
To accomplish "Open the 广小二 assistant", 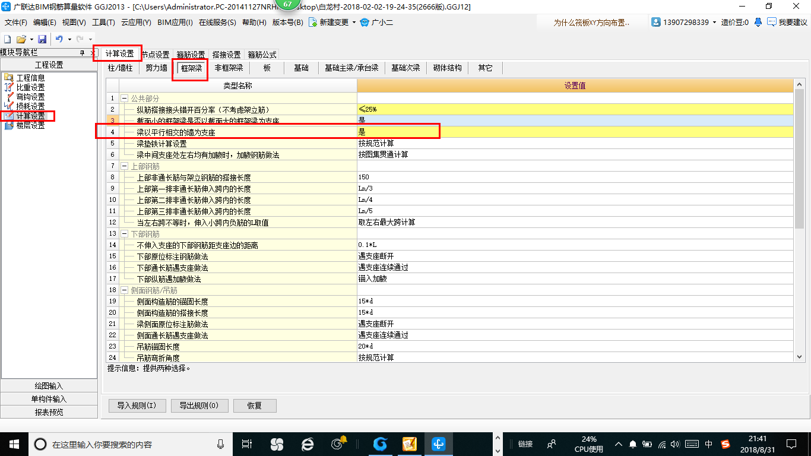I will pyautogui.click(x=376, y=23).
